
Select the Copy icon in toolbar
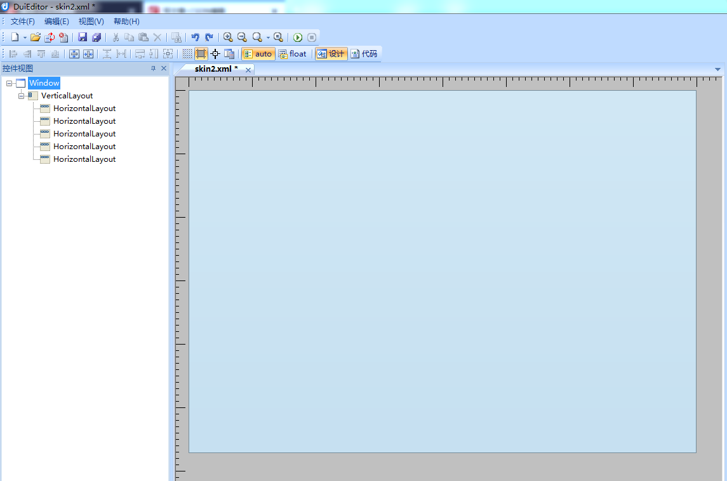click(129, 37)
